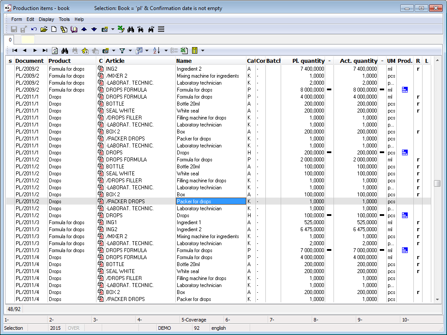This screenshot has height=335, width=447.
Task: Click the filter funnel icon
Action: [122, 51]
